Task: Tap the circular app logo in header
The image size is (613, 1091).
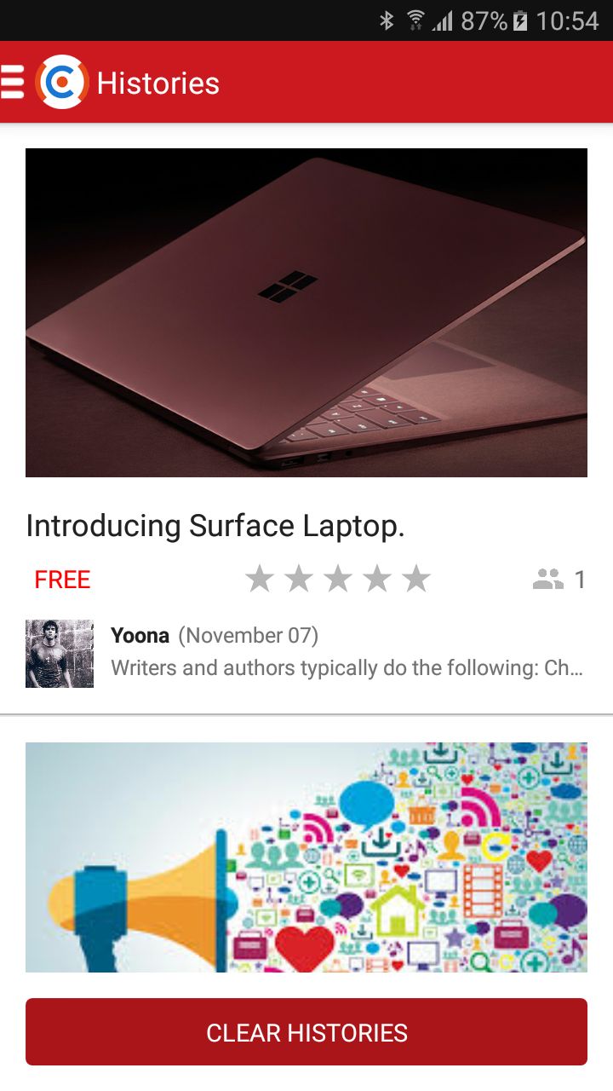Action: click(x=62, y=82)
